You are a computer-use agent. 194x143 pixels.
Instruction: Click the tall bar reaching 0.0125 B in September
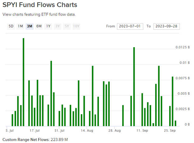coord(134,87)
